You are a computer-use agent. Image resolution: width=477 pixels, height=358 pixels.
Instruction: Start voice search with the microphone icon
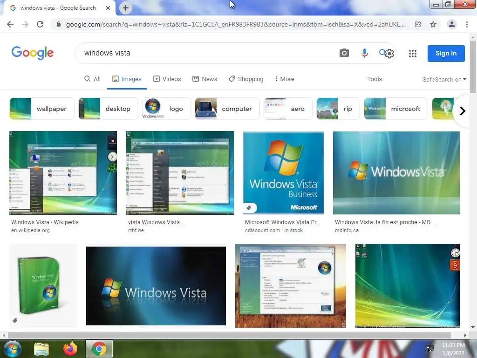click(x=364, y=53)
